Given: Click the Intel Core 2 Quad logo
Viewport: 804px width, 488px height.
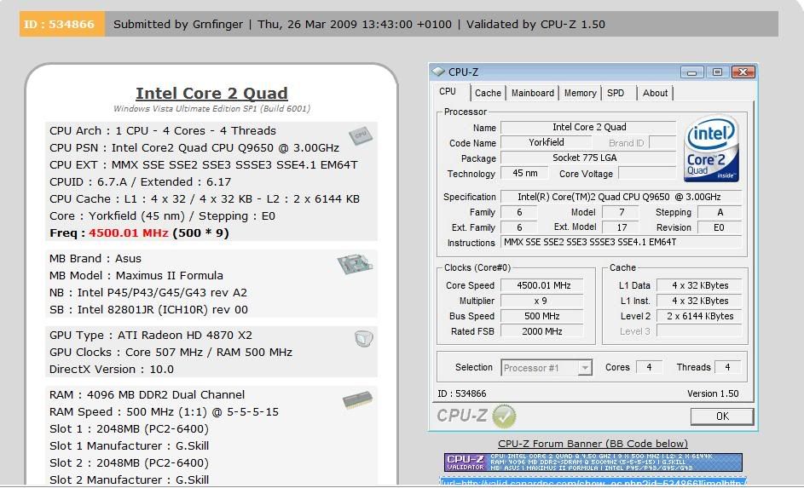Looking at the screenshot, I should pos(711,148).
